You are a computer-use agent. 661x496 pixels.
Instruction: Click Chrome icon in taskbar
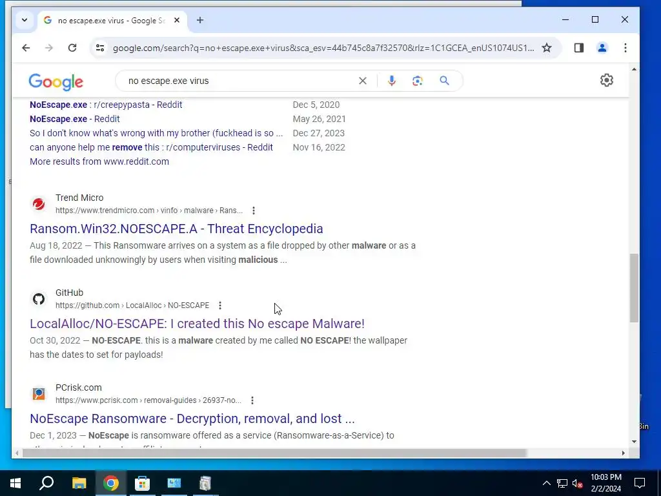tap(110, 483)
